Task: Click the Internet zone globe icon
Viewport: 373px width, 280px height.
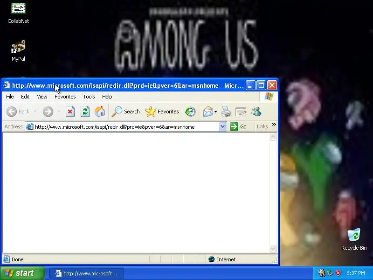Action: [x=211, y=259]
